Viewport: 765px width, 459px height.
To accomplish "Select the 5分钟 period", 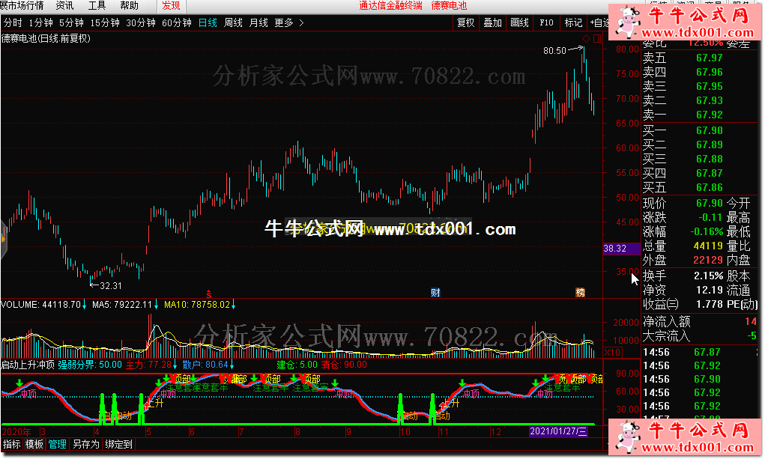I will pyautogui.click(x=72, y=23).
